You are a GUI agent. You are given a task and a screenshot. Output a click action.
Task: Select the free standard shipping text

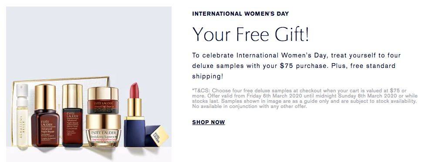(x=294, y=71)
